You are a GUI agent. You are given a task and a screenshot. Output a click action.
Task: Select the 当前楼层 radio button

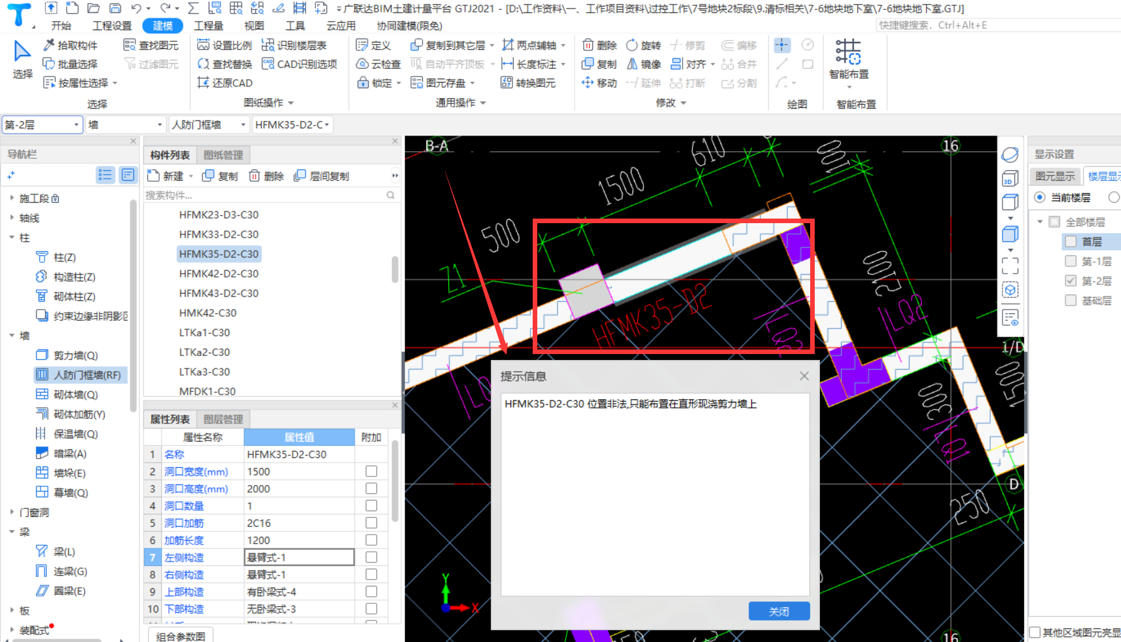tap(1039, 197)
